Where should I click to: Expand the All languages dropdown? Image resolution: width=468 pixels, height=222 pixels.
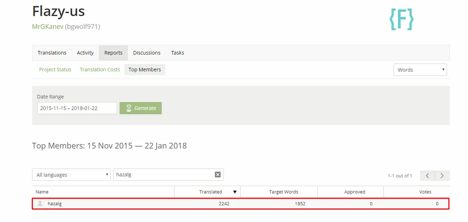[x=71, y=174]
